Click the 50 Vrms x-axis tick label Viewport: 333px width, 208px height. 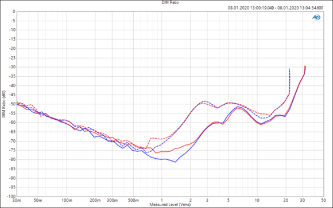323,201
